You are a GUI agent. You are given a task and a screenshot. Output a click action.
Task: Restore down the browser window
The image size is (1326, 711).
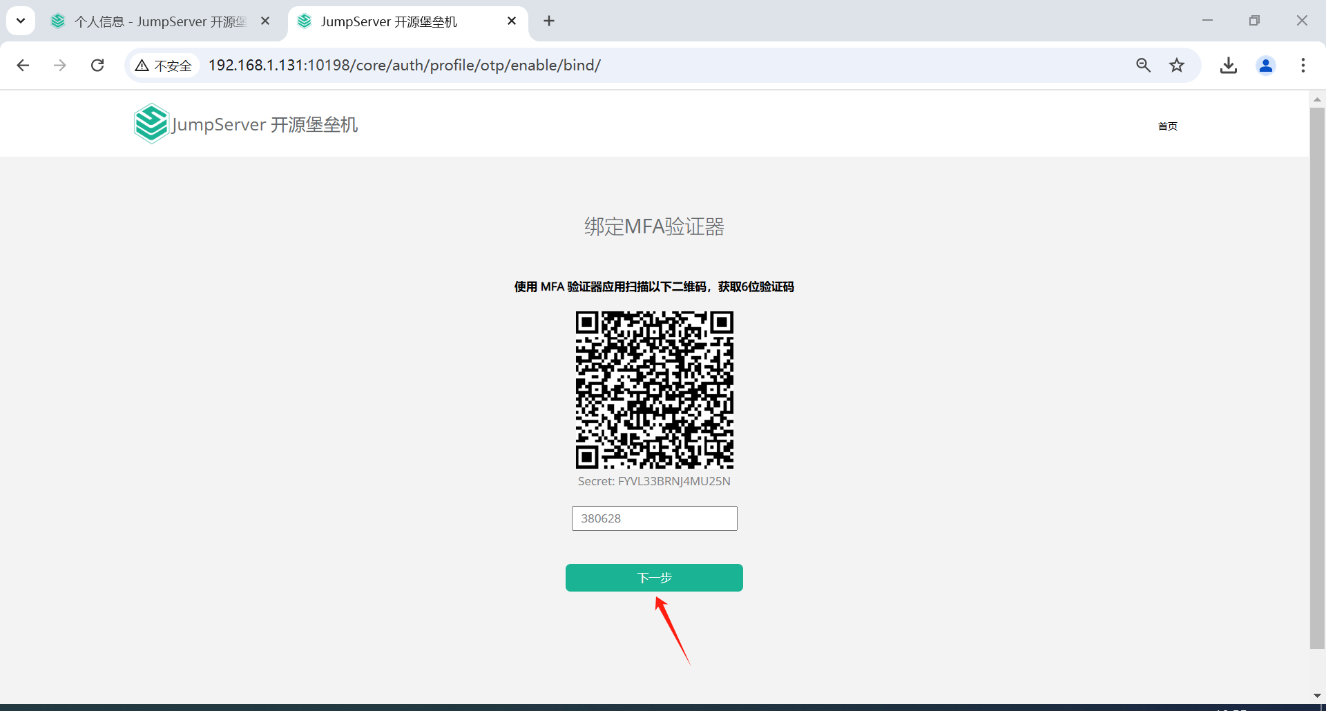1254,21
